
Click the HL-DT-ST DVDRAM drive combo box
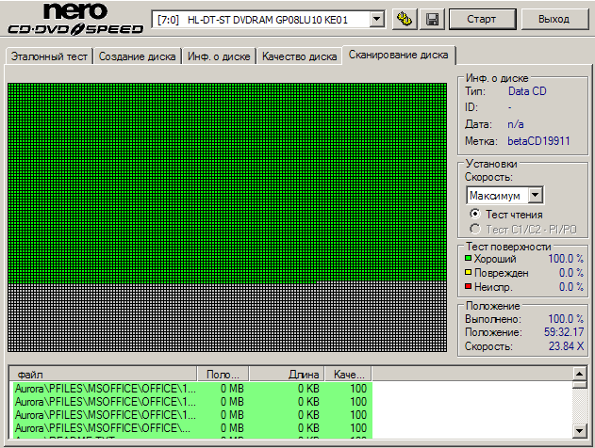pyautogui.click(x=268, y=20)
